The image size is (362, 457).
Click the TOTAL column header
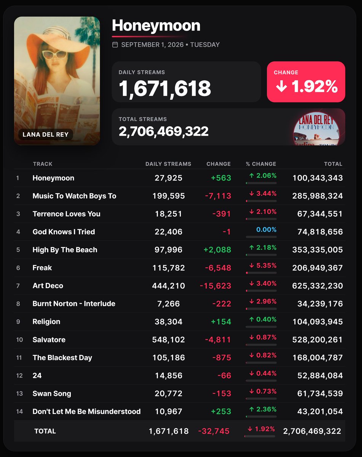coord(333,164)
